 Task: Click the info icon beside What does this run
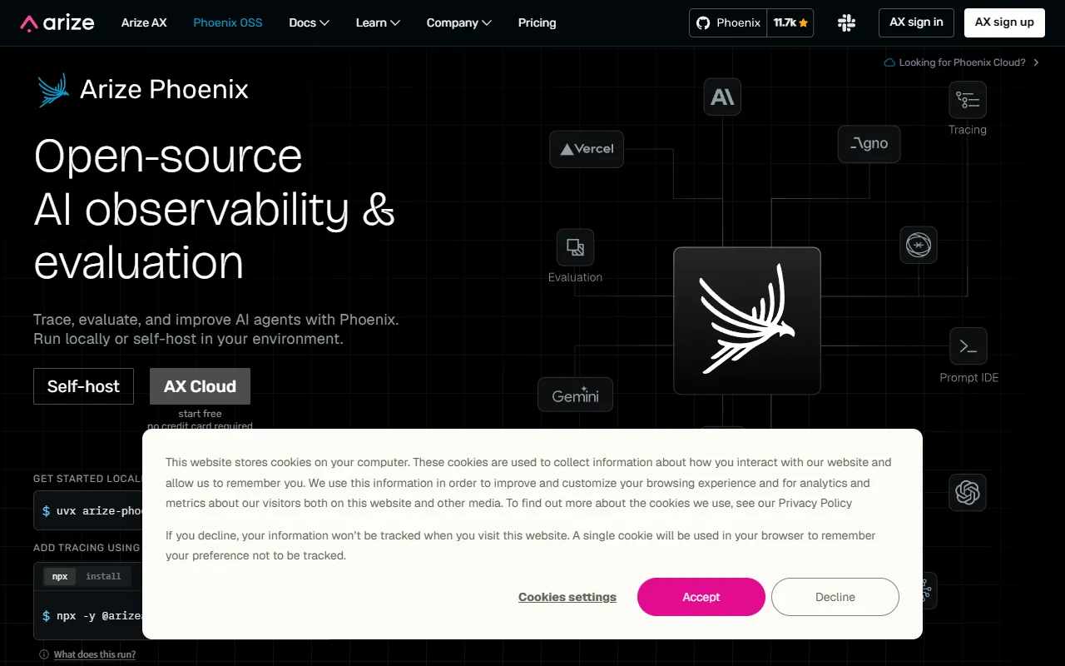click(x=44, y=654)
